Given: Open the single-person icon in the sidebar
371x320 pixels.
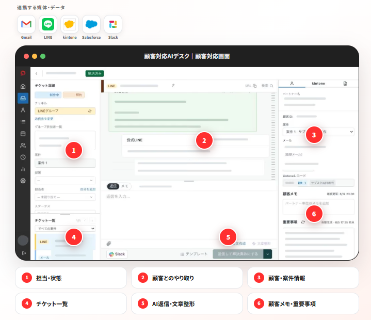Looking at the screenshot, I should tap(23, 110).
